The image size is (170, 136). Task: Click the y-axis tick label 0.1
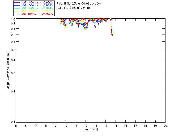(x=13, y=122)
